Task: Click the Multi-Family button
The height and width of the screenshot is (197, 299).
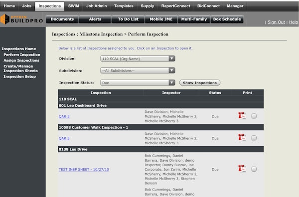Action: tap(194, 19)
